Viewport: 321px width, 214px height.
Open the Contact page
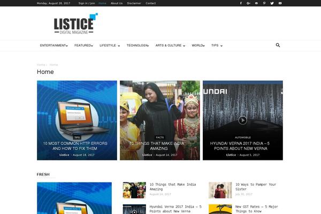coord(151,3)
